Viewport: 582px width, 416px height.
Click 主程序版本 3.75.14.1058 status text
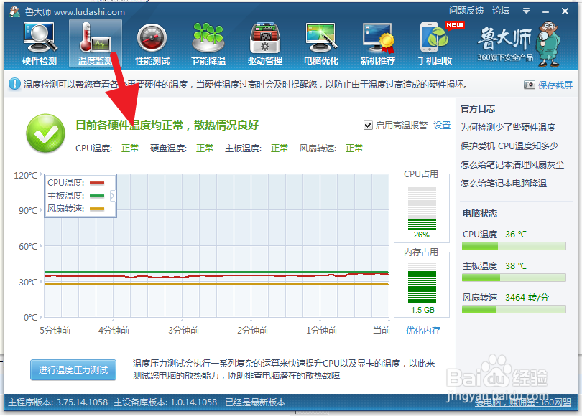58,402
